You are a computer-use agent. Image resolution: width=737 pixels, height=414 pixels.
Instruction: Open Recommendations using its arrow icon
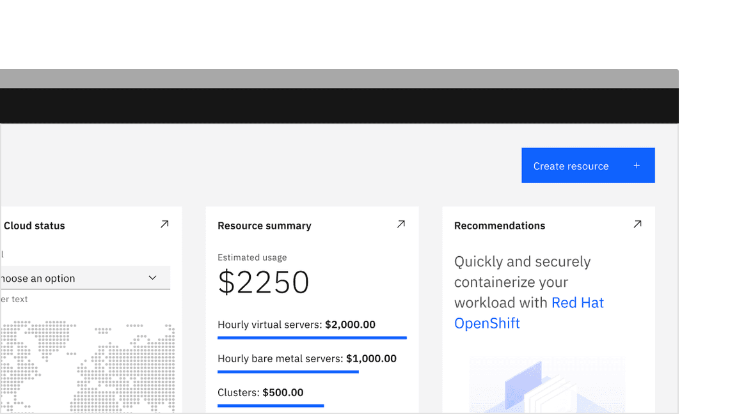pos(637,224)
